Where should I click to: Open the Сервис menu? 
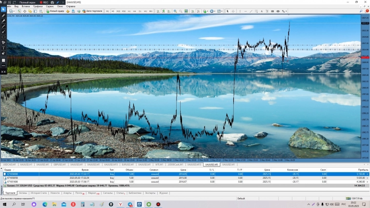(50, 6)
